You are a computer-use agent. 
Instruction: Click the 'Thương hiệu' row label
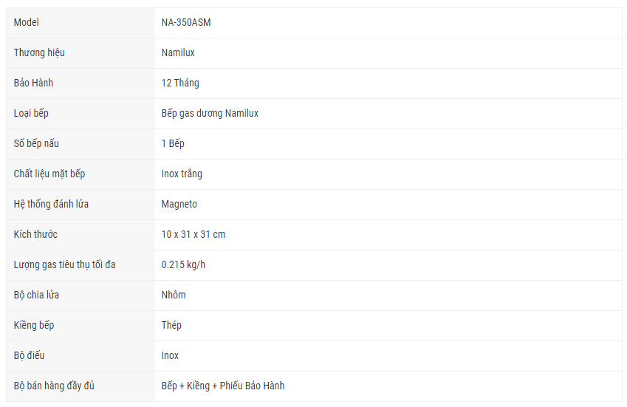click(x=39, y=53)
